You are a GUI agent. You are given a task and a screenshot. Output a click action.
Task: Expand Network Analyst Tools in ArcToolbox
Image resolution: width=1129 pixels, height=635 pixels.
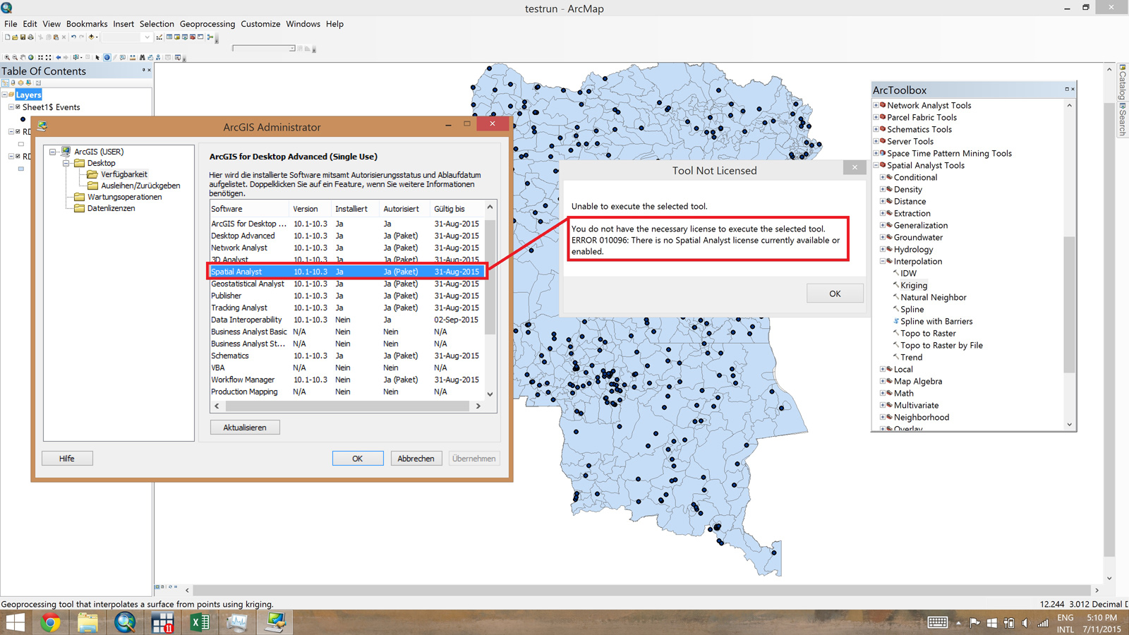click(x=876, y=105)
